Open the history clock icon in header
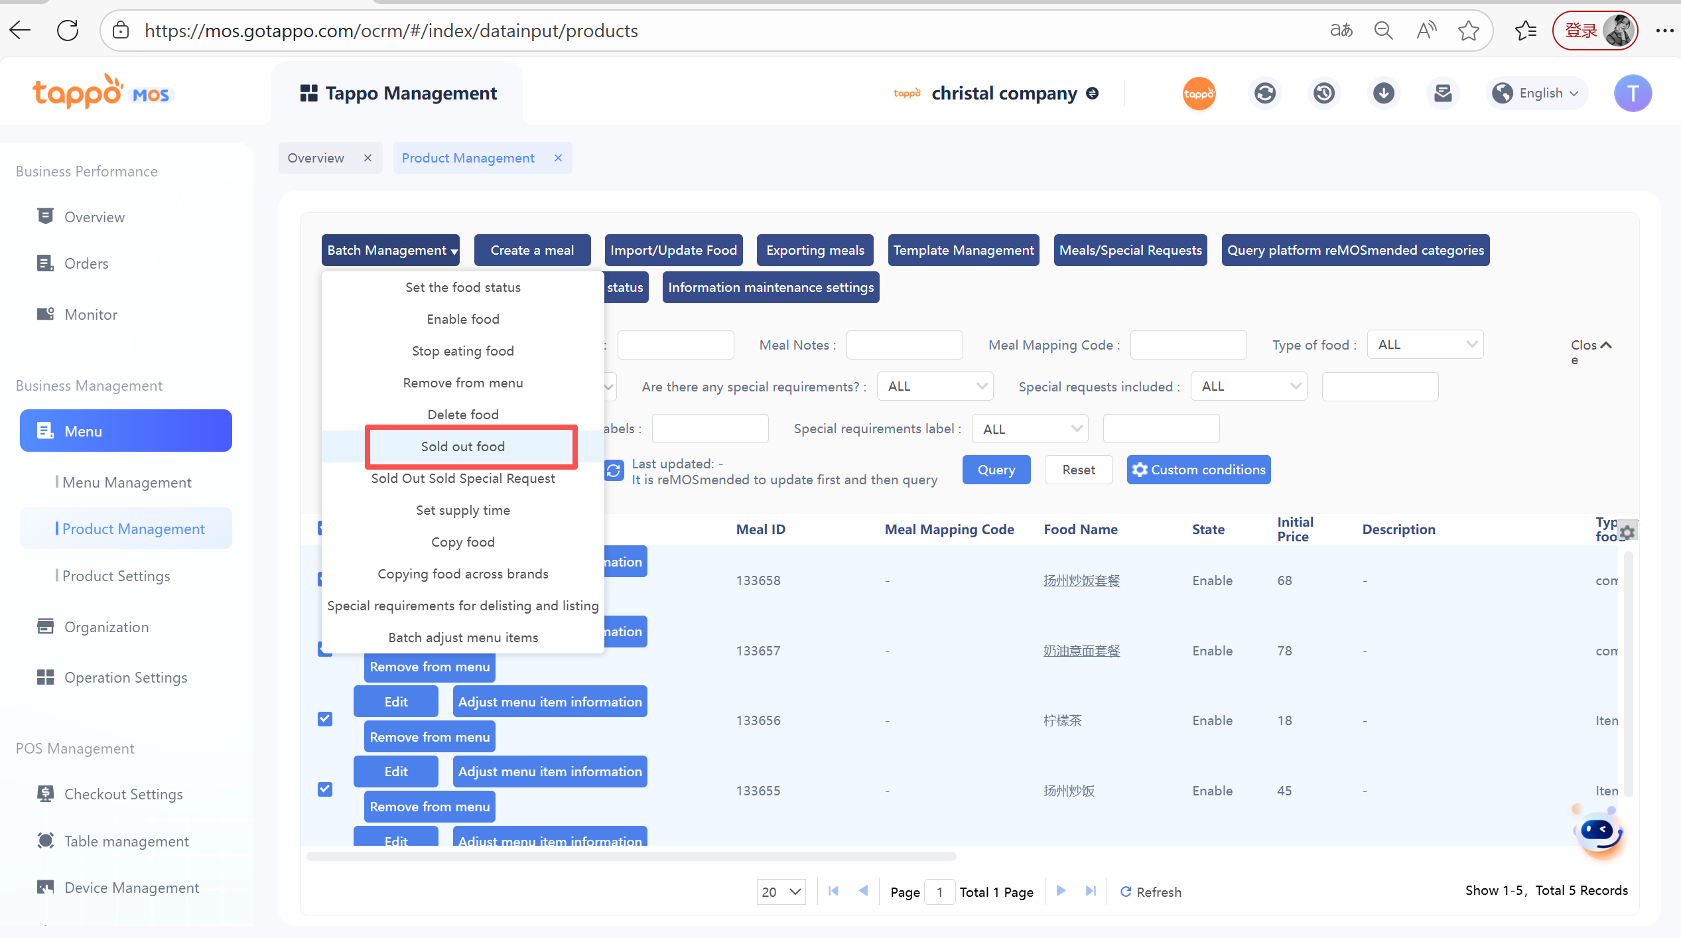 (x=1324, y=93)
